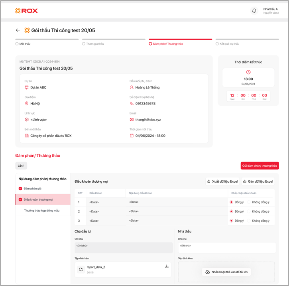Click 'Gửi đàm phán/ thương thảo' button
This screenshot has height=286, width=289.
(260, 166)
